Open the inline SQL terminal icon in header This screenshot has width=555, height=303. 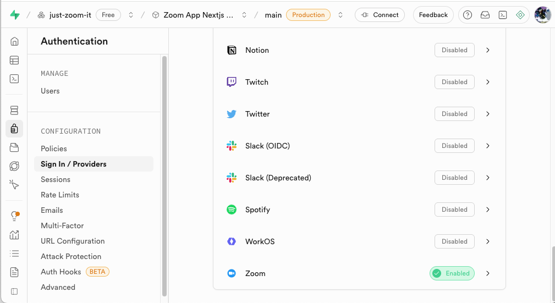(503, 15)
